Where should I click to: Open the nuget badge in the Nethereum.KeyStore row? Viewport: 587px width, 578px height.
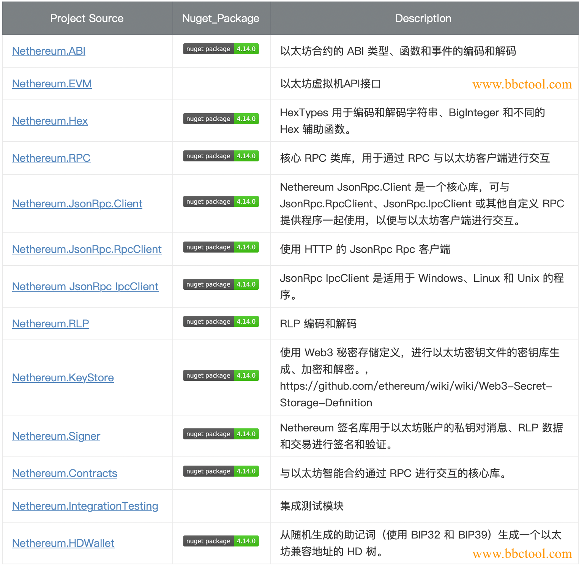click(x=221, y=376)
